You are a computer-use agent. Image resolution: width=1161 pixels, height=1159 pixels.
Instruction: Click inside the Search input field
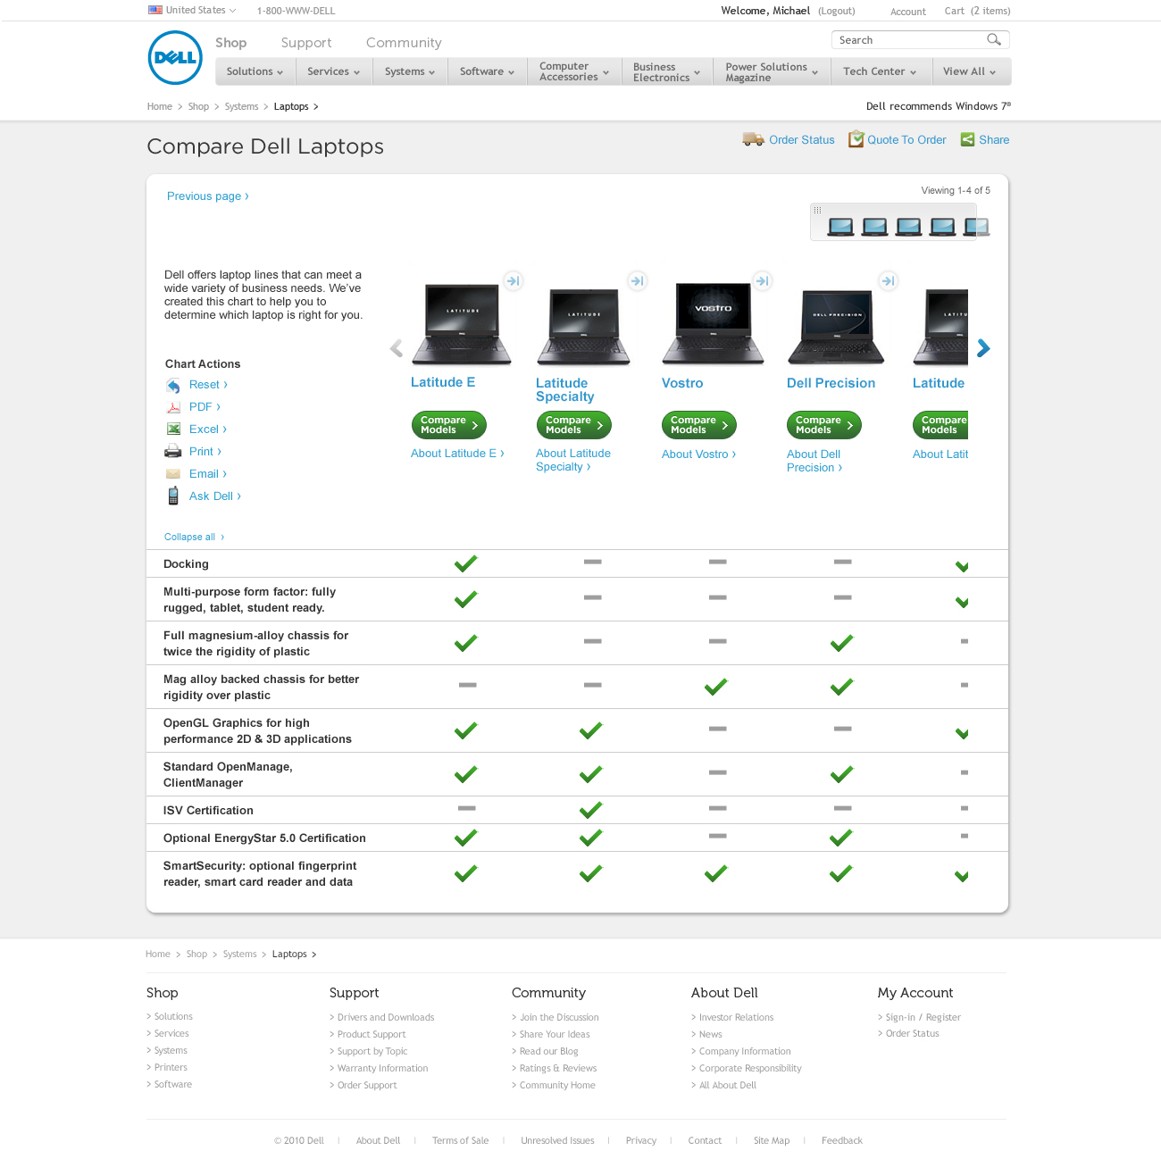pos(906,40)
